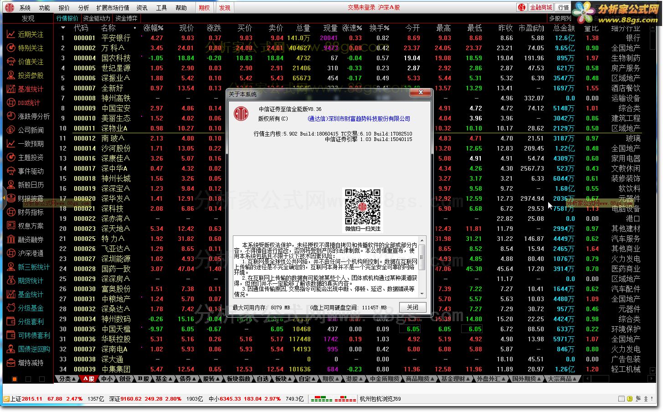Image resolution: width=663 pixels, height=412 pixels.
Task: Click the QR code in about dialog
Action: pos(363,207)
